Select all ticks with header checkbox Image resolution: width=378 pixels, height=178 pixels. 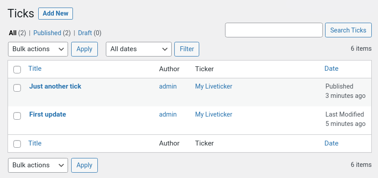point(17,70)
